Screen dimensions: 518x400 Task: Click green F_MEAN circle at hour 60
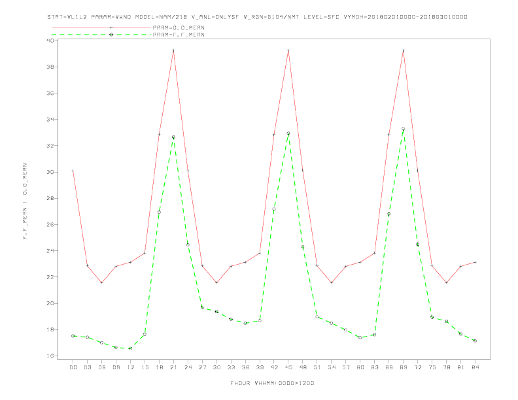click(360, 338)
